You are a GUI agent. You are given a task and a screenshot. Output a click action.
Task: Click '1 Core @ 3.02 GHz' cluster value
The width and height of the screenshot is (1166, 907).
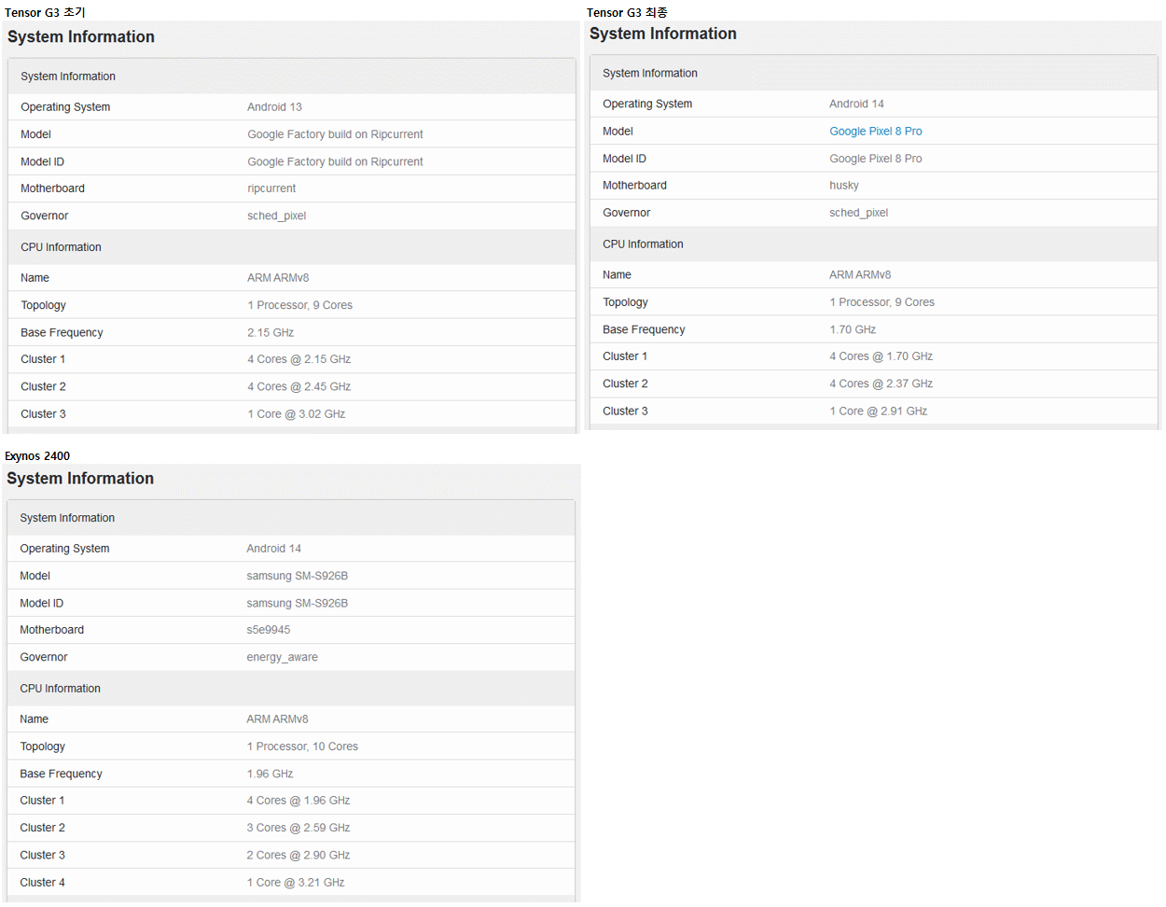[296, 414]
